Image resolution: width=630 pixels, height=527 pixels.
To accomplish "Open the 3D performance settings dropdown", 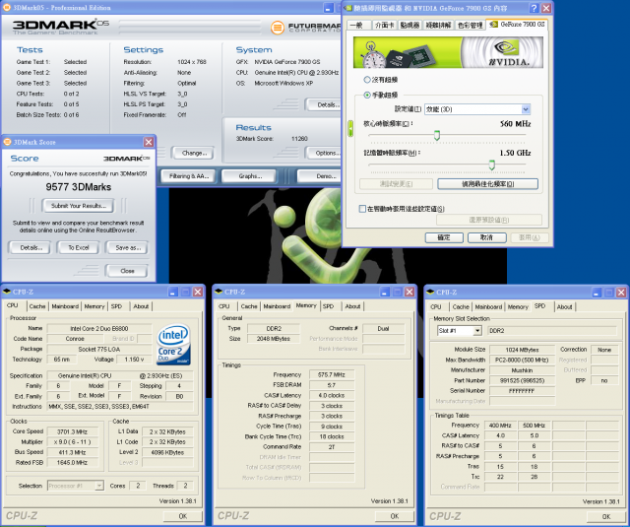I will pyautogui.click(x=526, y=109).
